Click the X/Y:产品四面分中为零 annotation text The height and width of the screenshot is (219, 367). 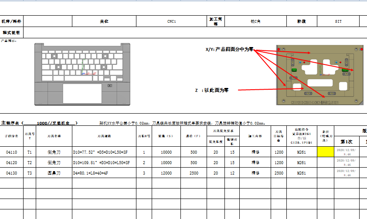(229, 49)
